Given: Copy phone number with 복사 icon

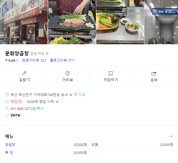Looking at the screenshot, I should 38,109.
